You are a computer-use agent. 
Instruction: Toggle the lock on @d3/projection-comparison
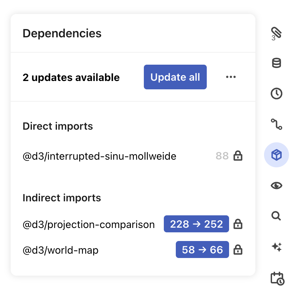pyautogui.click(x=238, y=224)
